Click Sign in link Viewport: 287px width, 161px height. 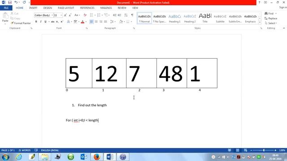click(x=283, y=7)
